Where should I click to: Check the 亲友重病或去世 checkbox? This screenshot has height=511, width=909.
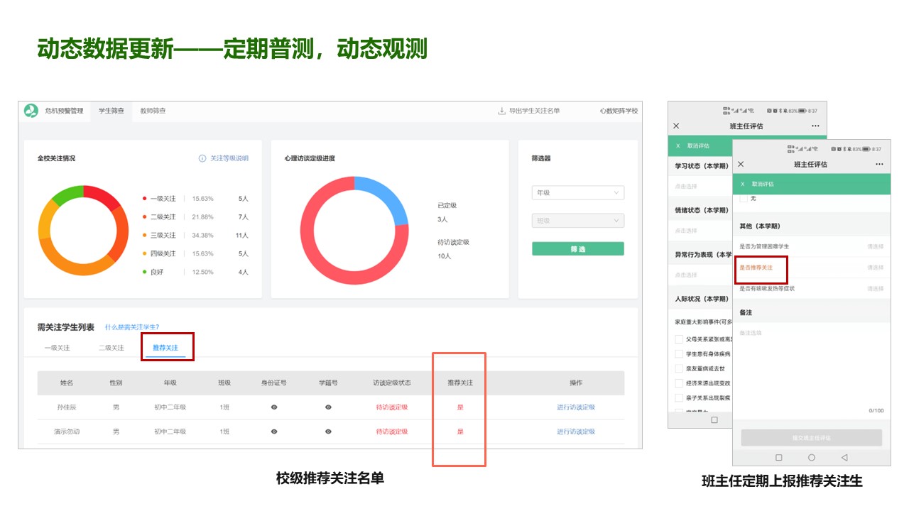point(680,369)
